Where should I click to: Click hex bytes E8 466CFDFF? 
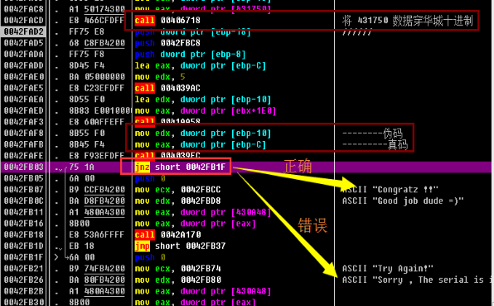pos(96,20)
